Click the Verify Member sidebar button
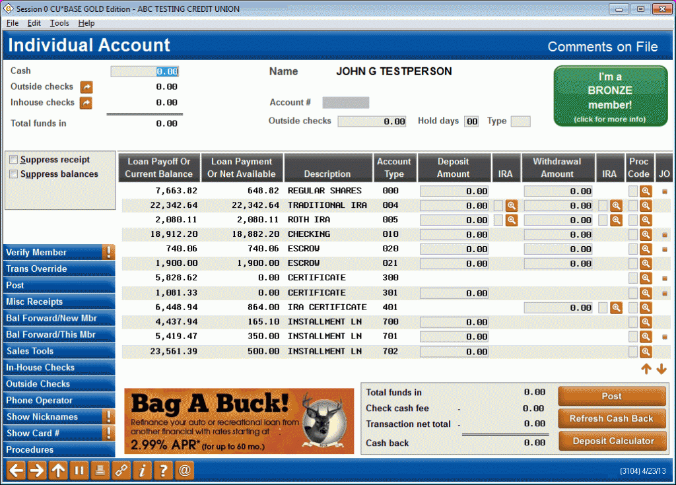This screenshot has width=676, height=485. click(53, 252)
